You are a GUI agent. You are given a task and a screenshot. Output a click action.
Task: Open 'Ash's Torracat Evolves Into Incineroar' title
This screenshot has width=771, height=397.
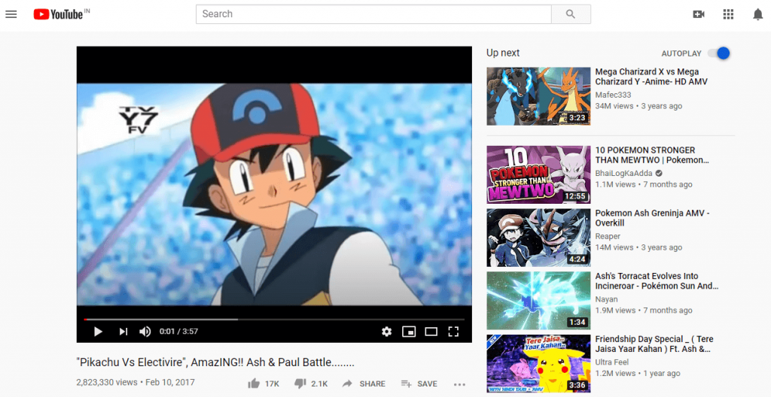(657, 281)
